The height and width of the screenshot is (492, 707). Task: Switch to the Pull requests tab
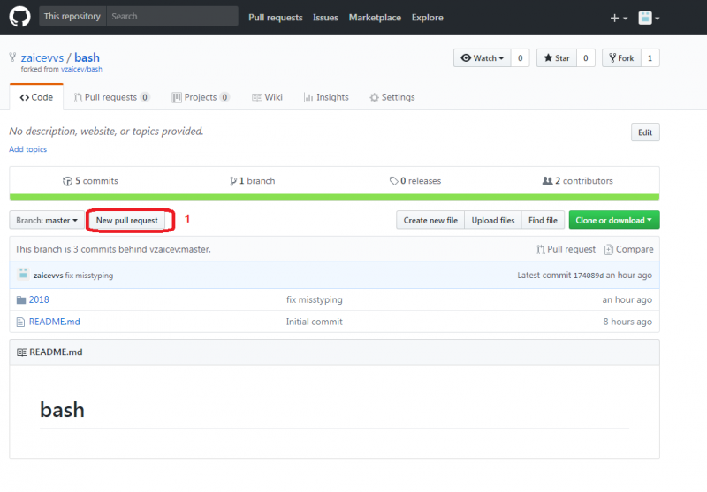click(111, 97)
